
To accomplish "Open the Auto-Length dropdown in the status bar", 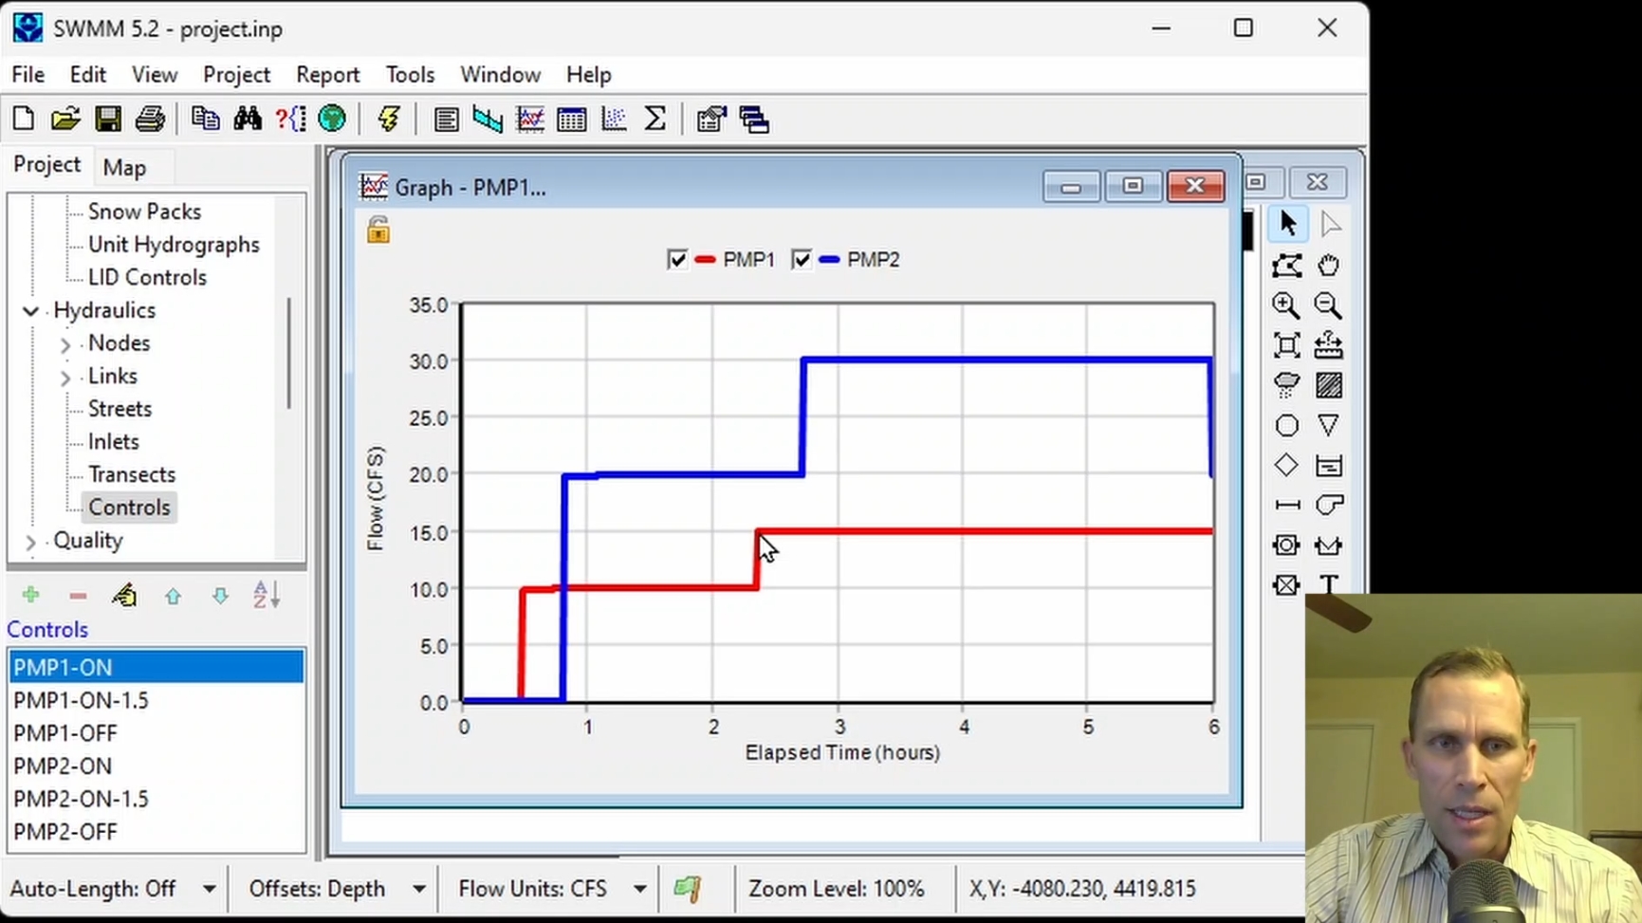I will 209,889.
